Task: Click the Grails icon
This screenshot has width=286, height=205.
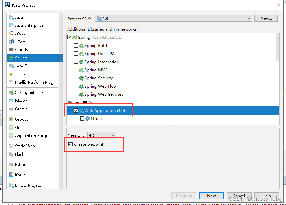Action: click(11, 127)
